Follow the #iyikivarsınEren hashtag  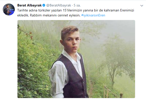93,15
